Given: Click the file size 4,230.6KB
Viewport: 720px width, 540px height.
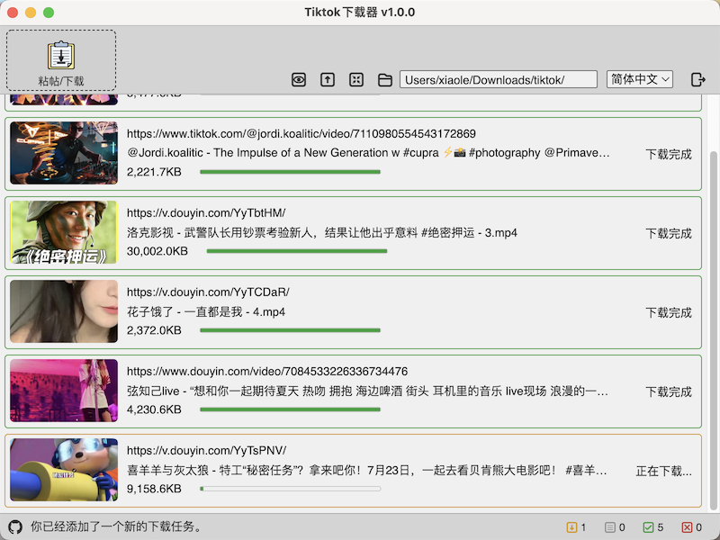Looking at the screenshot, I should (x=154, y=409).
